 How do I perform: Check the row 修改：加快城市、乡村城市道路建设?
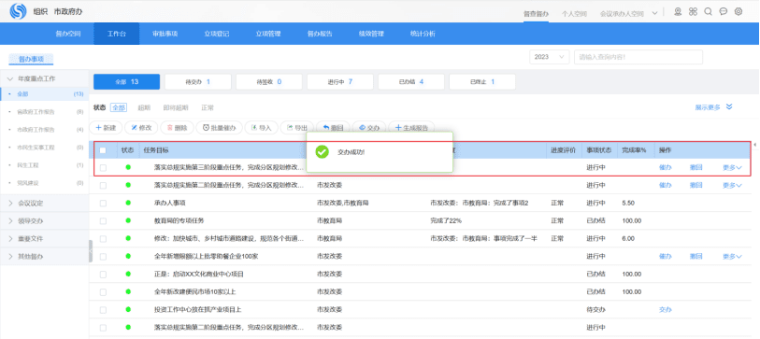coord(103,239)
